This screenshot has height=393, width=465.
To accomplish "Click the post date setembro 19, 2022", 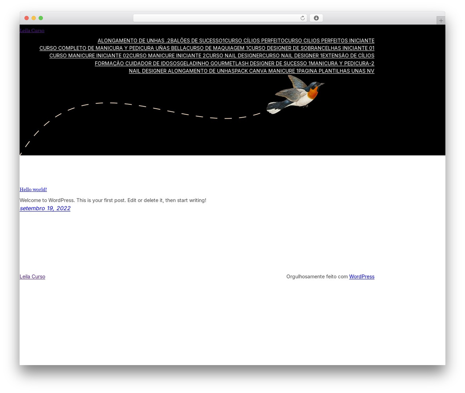I will click(x=45, y=208).
